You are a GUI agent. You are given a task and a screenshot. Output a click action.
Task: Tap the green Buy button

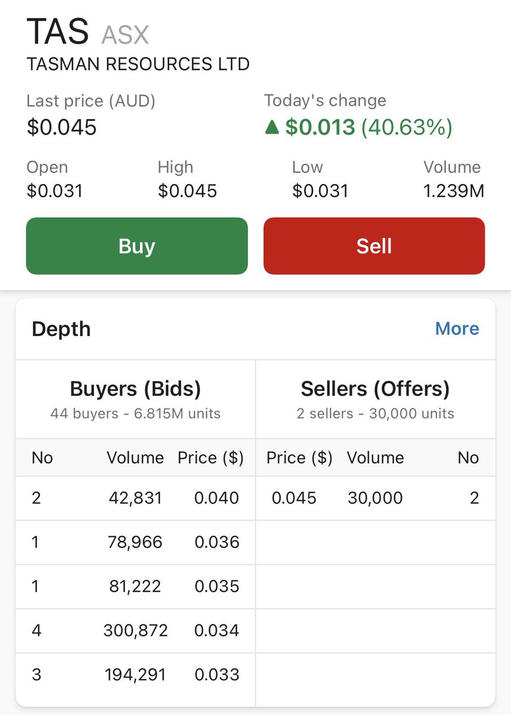137,246
